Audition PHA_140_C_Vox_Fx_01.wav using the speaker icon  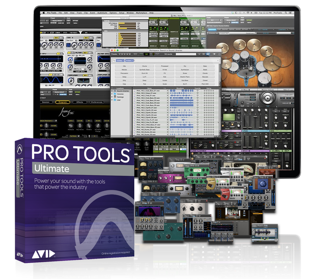click(x=168, y=120)
